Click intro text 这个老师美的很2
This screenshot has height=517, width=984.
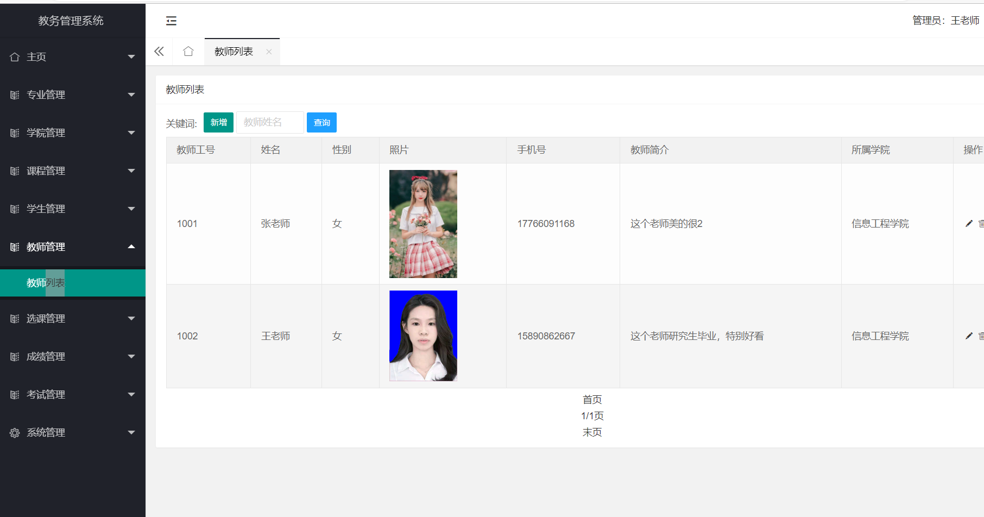(666, 224)
